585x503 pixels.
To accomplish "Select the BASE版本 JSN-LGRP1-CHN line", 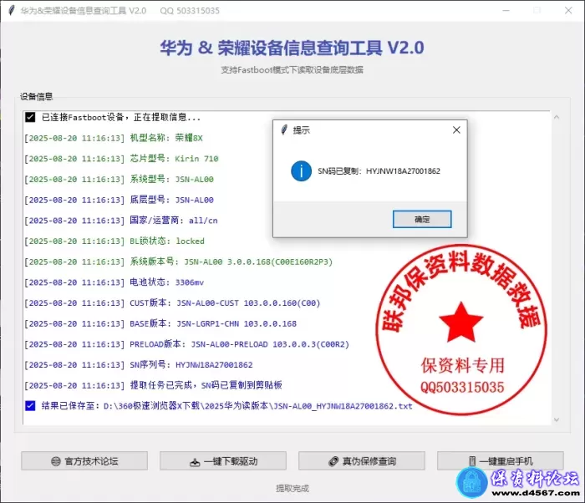I will [x=160, y=323].
